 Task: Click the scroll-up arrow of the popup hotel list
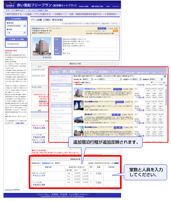pyautogui.click(x=166, y=85)
